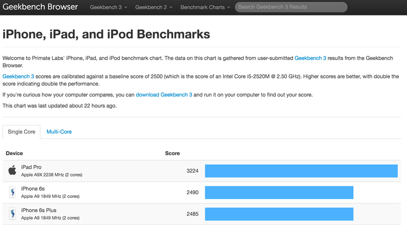Click the iPhone 6s Plus device name
Screen dimensions: 407x225
pyautogui.click(x=38, y=210)
